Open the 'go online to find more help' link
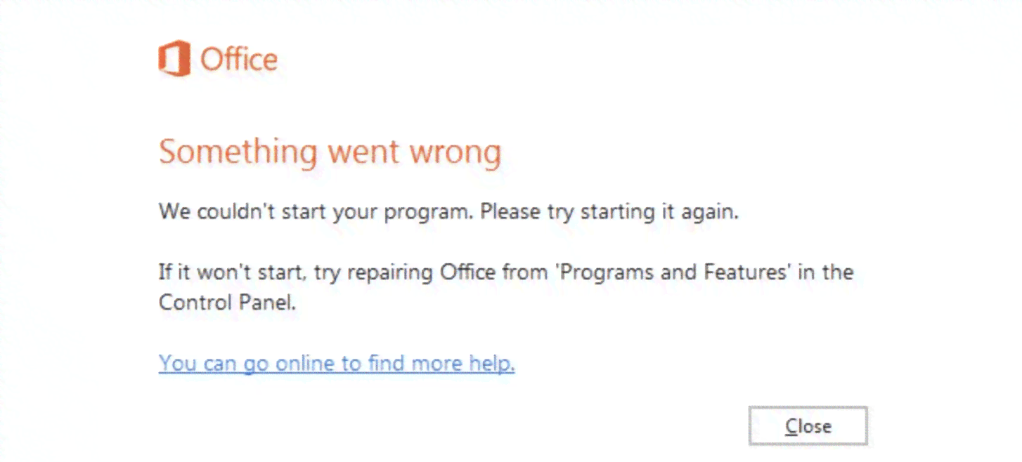 click(337, 364)
